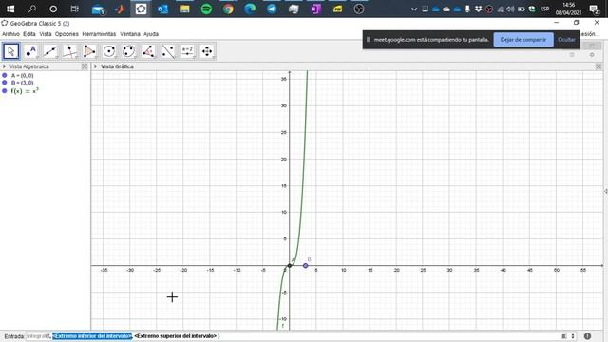608x342 pixels.
Task: Close the Vista Gráfica panel
Action: (598, 66)
